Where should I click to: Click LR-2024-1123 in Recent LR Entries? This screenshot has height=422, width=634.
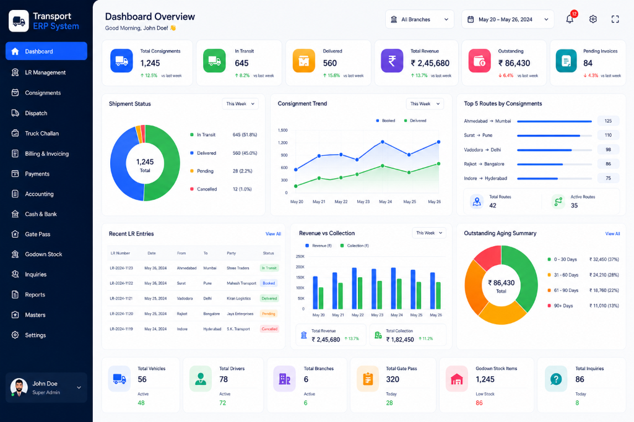coord(121,268)
